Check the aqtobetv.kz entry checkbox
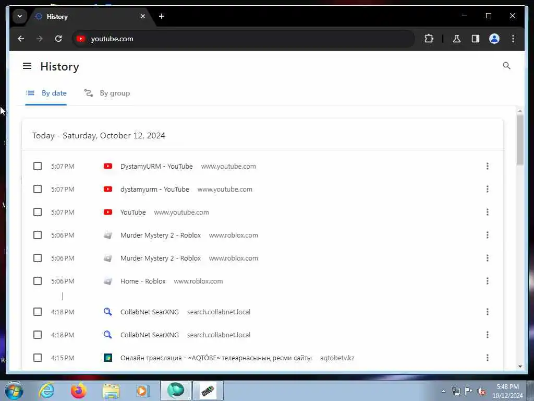Screen dimensions: 534x401 pos(38,358)
